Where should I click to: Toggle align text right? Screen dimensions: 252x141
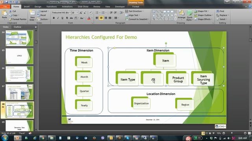click(106, 18)
